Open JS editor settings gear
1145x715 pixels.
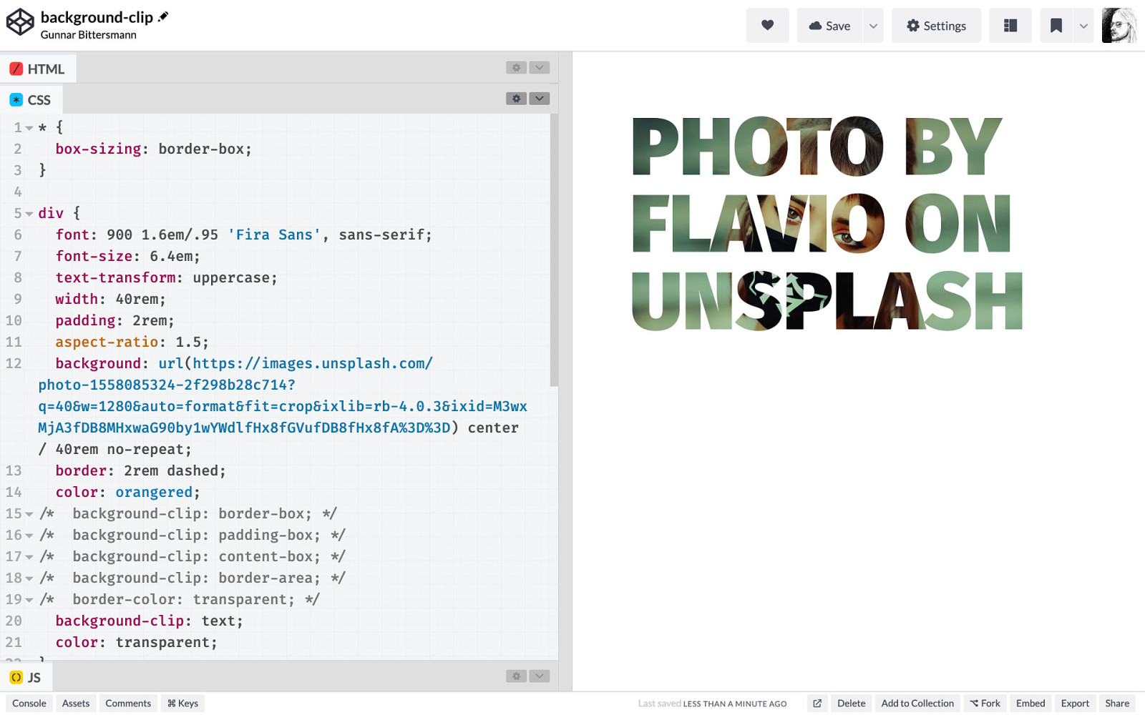click(516, 676)
